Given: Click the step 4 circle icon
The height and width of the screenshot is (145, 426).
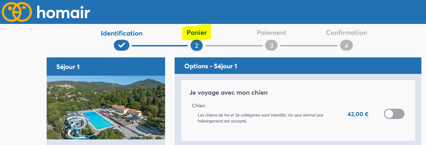Looking at the screenshot, I should click(346, 45).
